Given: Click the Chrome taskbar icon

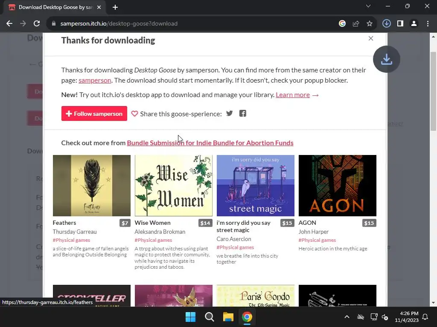Looking at the screenshot, I should coord(247,317).
